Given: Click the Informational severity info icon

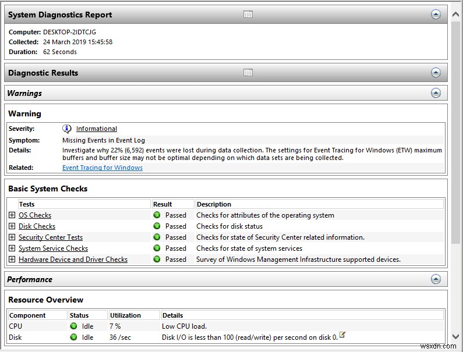Looking at the screenshot, I should [x=67, y=129].
